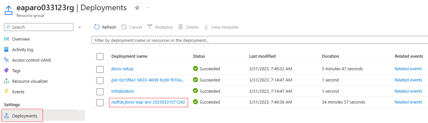Click View template in the toolbar
Image resolution: width=428 pixels, height=123 pixels.
221,27
